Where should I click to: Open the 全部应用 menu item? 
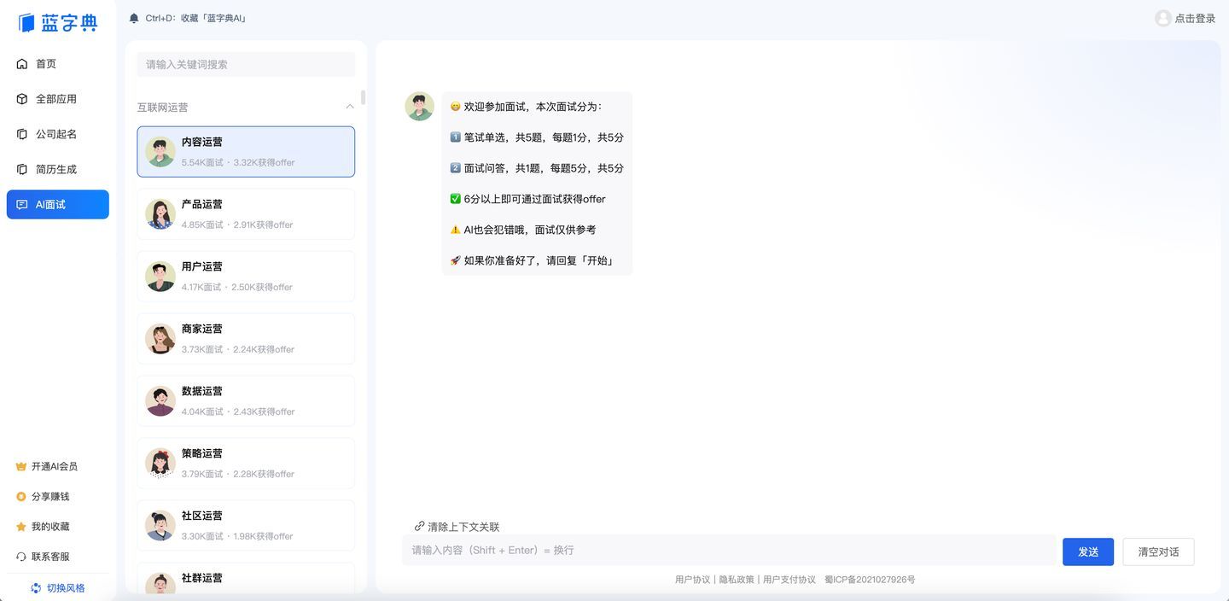(58, 99)
